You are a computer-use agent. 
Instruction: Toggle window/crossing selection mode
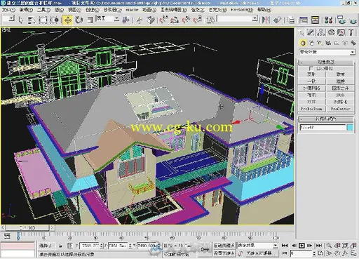[x=55, y=20]
